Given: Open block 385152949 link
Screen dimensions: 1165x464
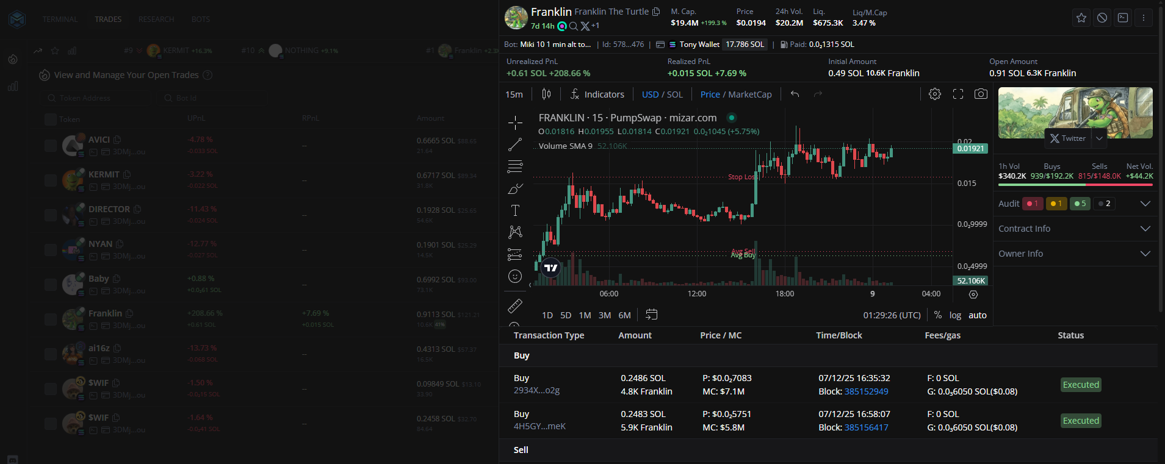Looking at the screenshot, I should pos(866,391).
